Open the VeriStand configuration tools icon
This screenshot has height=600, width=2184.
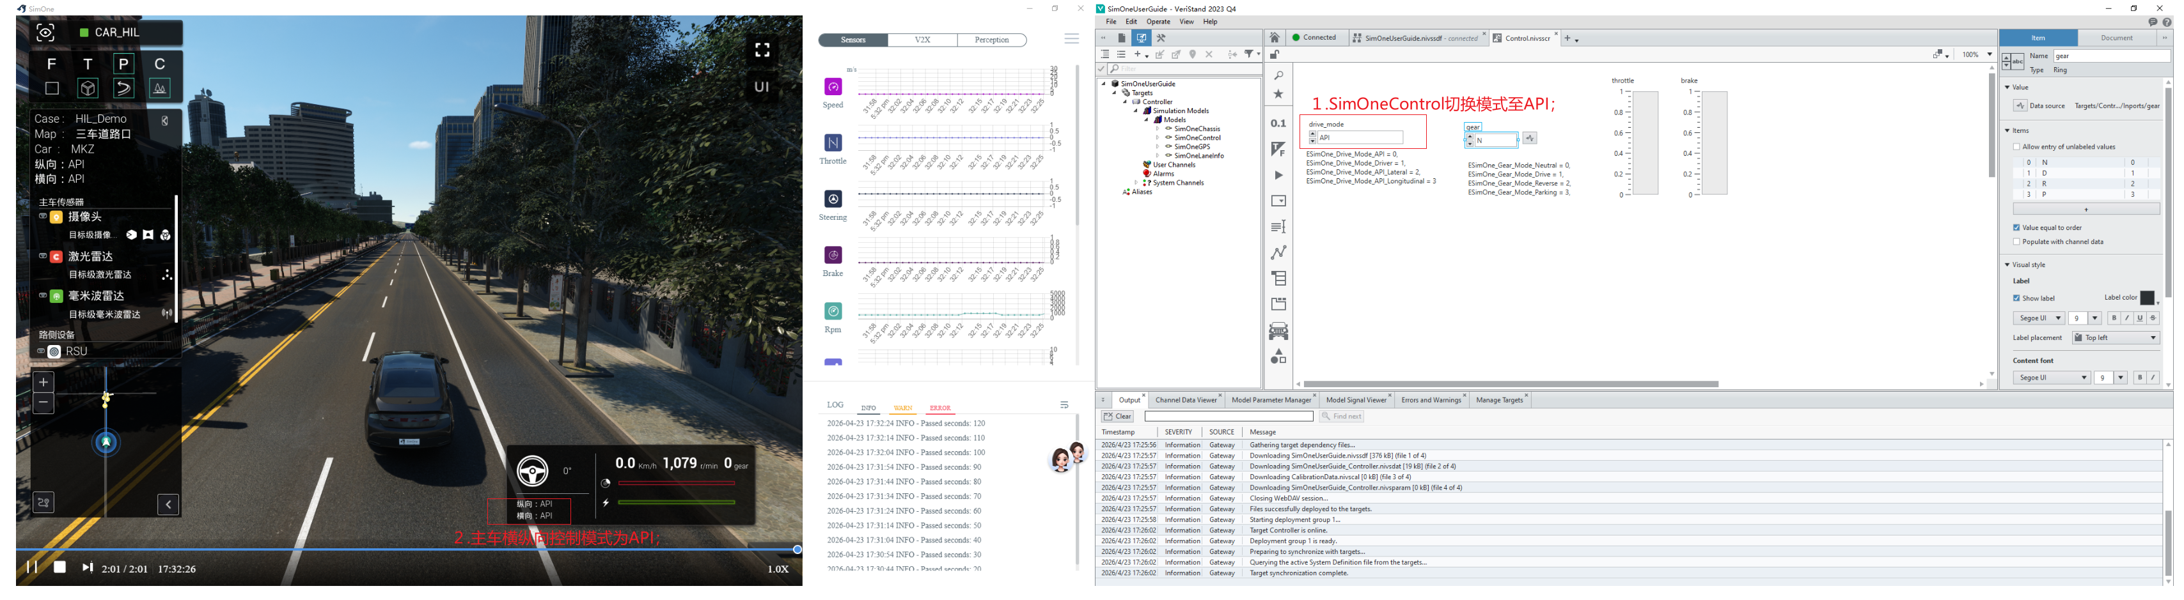tap(1161, 38)
